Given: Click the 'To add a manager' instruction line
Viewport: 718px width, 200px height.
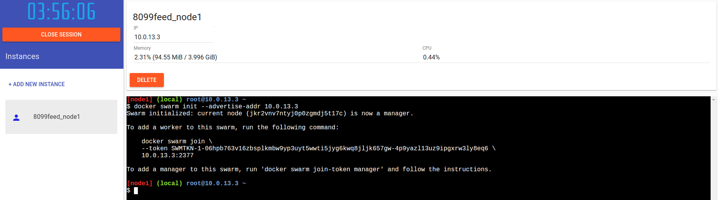Looking at the screenshot, I should [309, 169].
